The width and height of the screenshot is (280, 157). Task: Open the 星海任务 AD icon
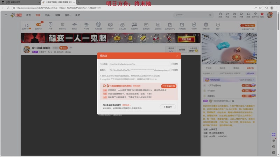point(146,26)
